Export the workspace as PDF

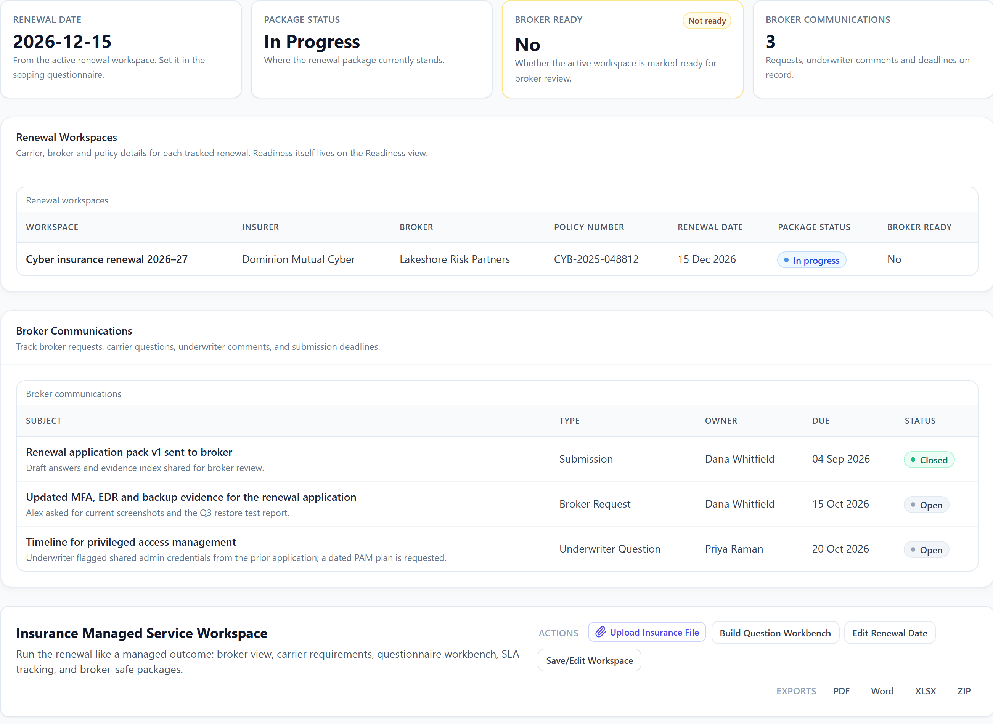[841, 691]
